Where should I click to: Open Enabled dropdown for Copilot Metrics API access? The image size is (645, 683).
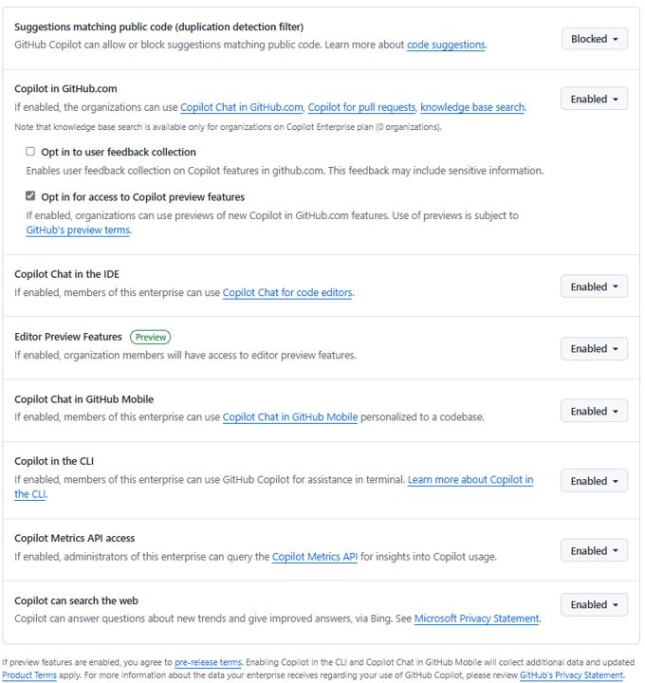(594, 550)
